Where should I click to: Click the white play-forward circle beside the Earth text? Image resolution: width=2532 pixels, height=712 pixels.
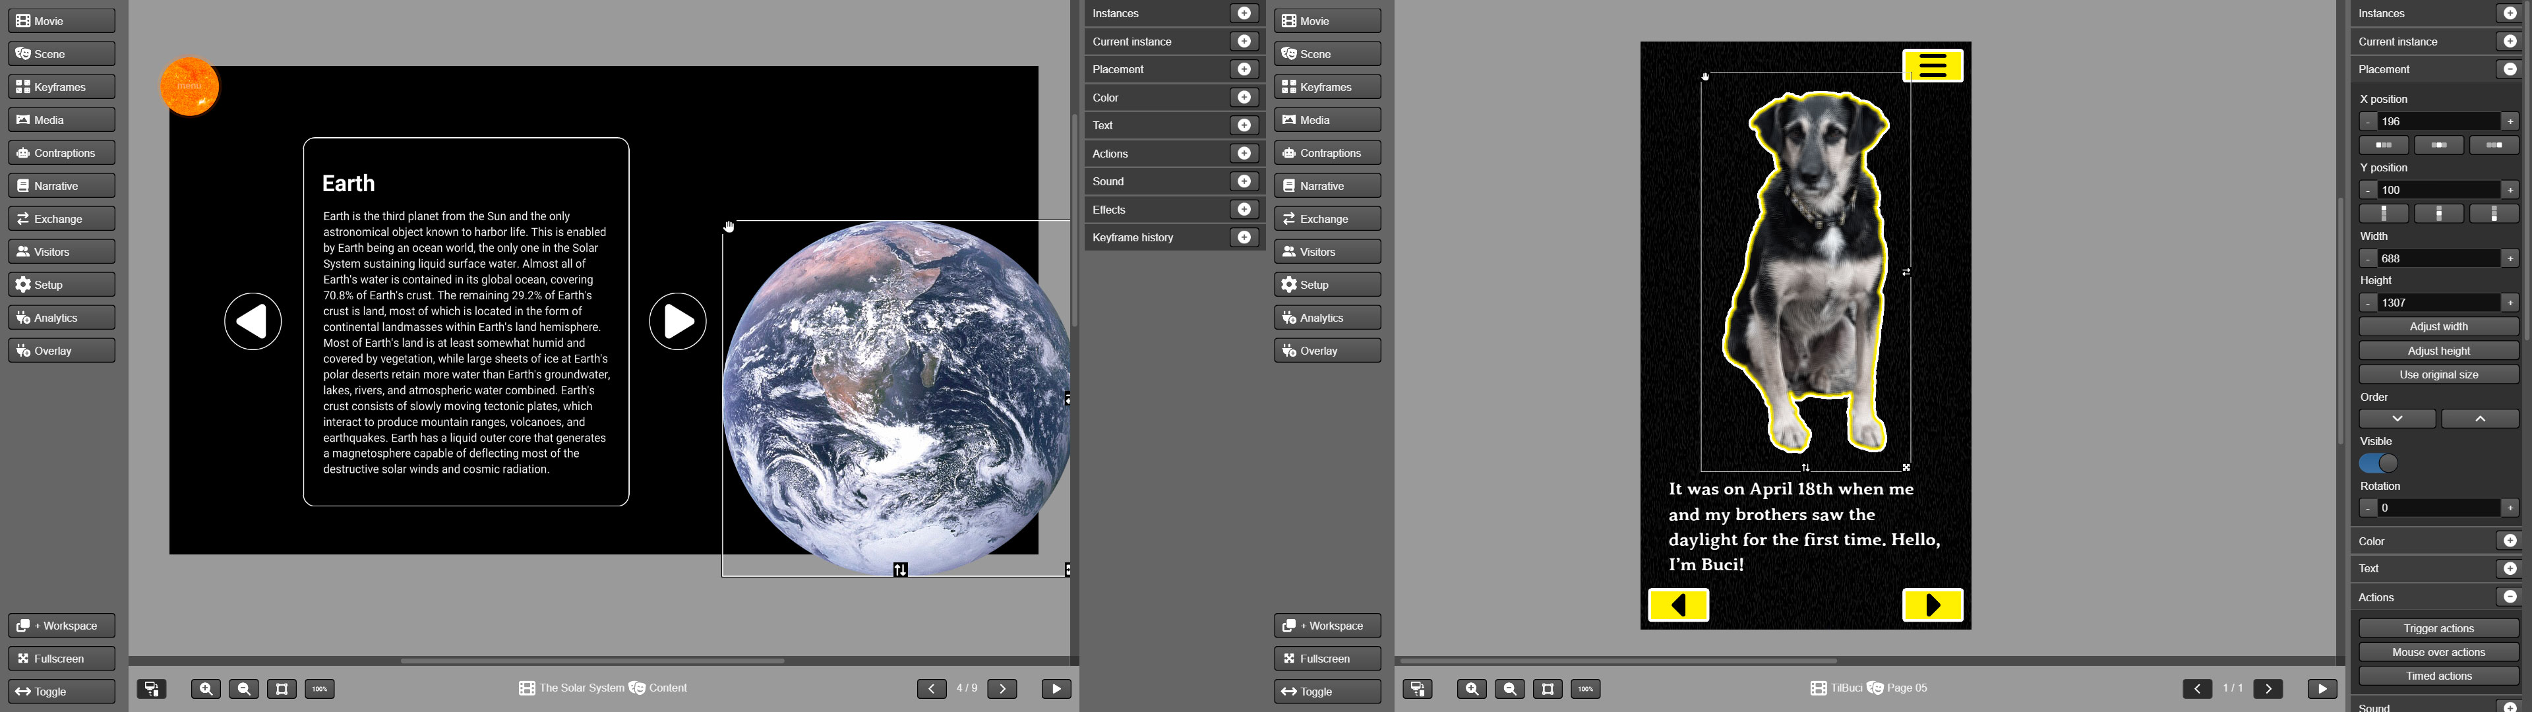[x=677, y=322]
